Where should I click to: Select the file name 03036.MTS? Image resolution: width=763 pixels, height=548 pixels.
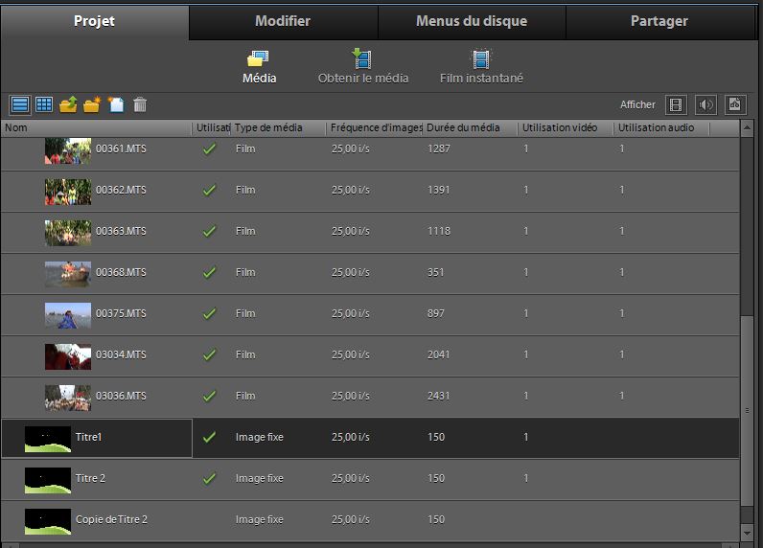[x=121, y=396]
